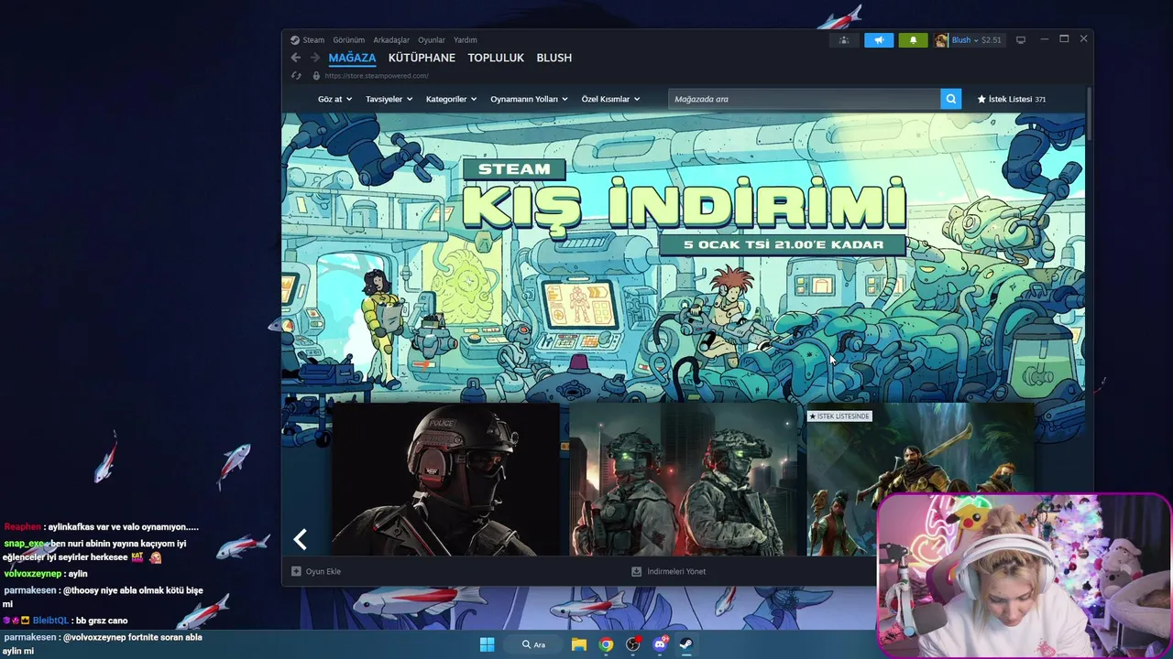Image resolution: width=1173 pixels, height=659 pixels.
Task: Click the Blush profile avatar
Action: click(x=941, y=40)
